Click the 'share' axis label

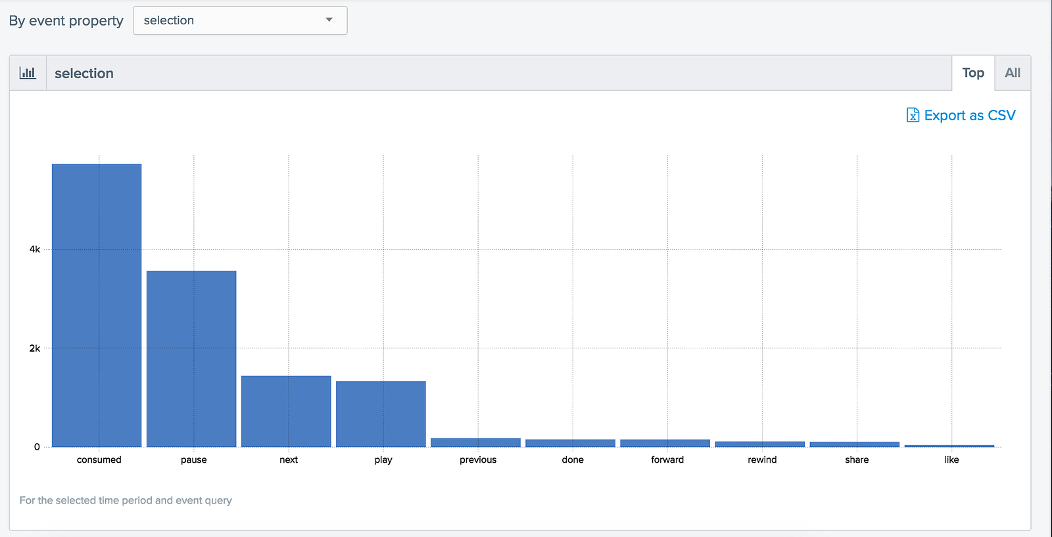click(857, 459)
